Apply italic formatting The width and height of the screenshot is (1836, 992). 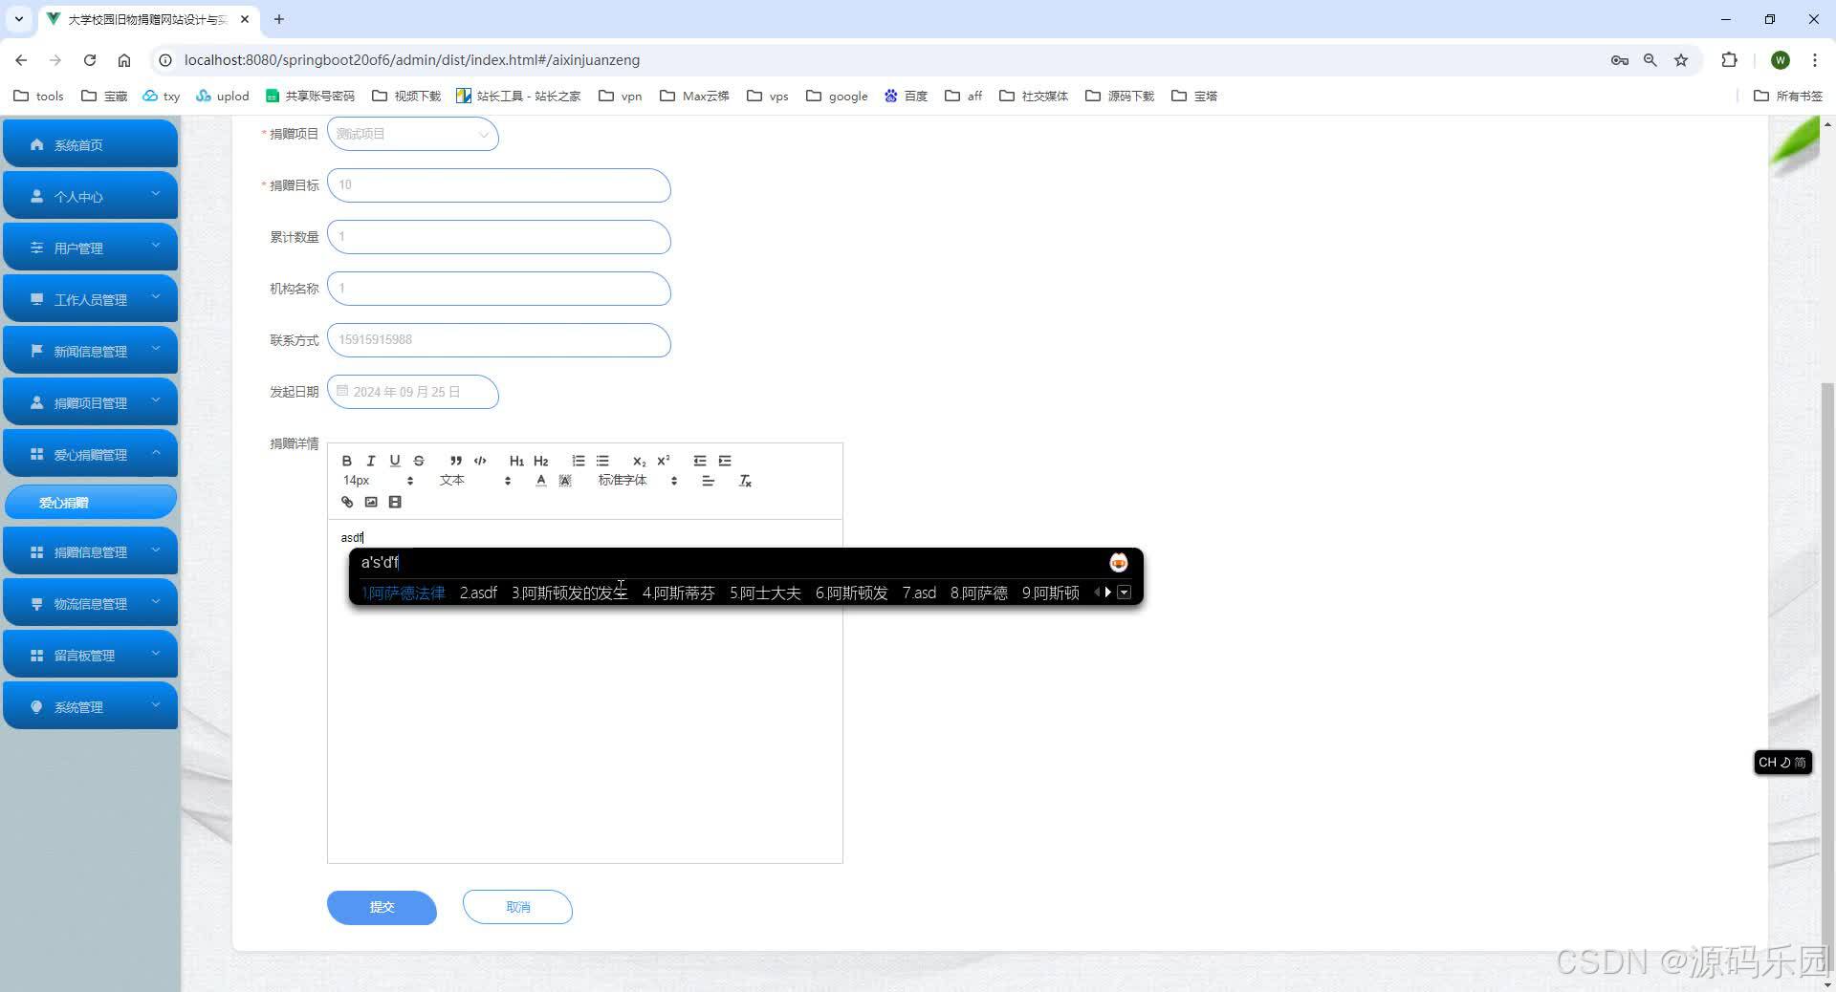pos(371,461)
